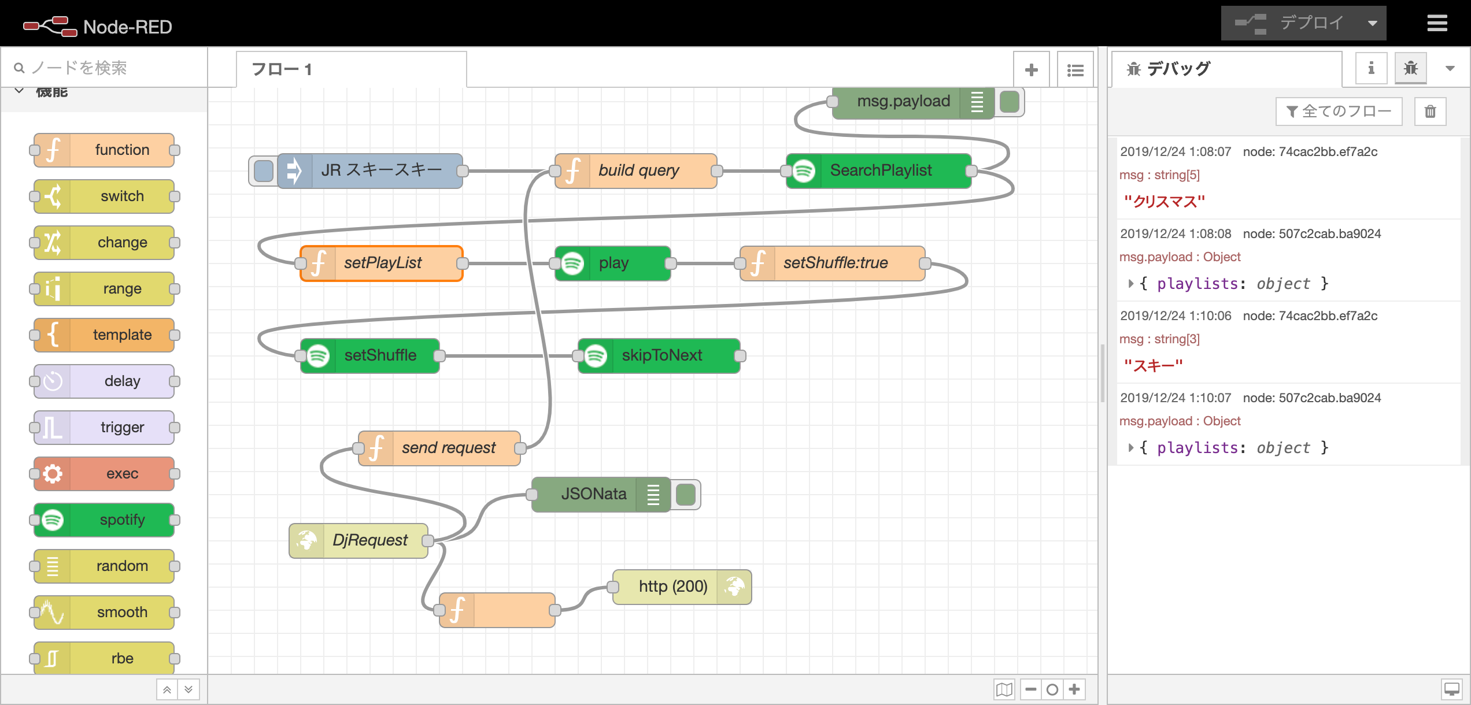Toggle the navigator map icon at bottom right
Viewport: 1471px width, 705px height.
tap(1004, 689)
